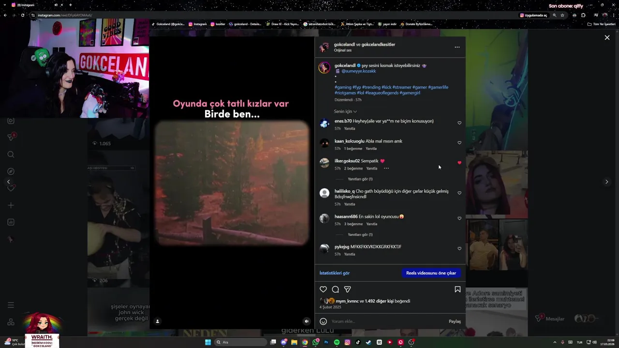Open the Windows Start menu

point(208,342)
